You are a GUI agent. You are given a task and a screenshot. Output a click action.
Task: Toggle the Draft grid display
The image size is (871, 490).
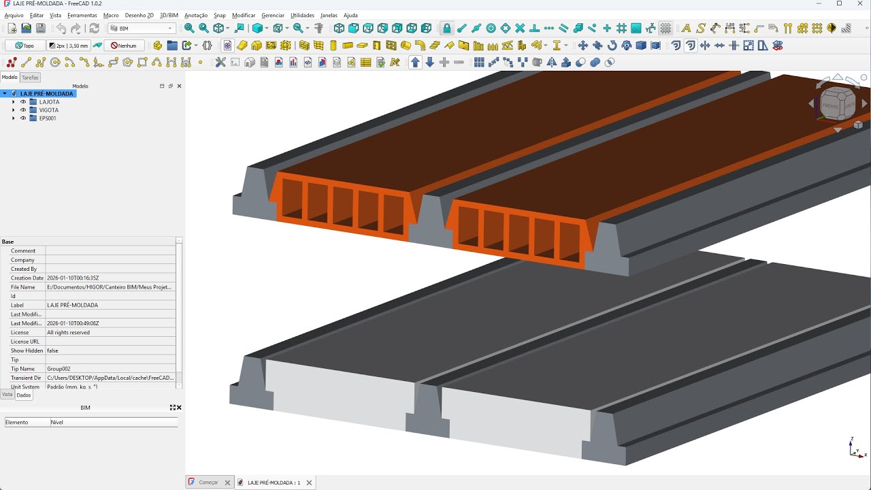tap(665, 29)
